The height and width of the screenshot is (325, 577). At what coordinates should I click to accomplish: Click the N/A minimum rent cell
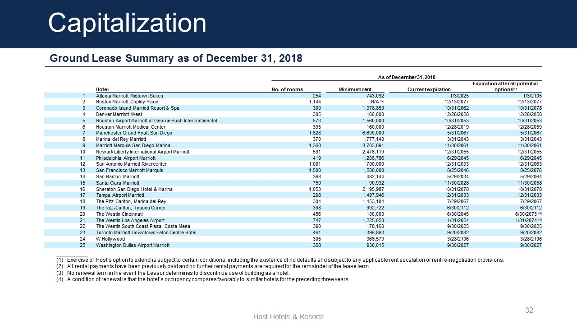pos(377,102)
